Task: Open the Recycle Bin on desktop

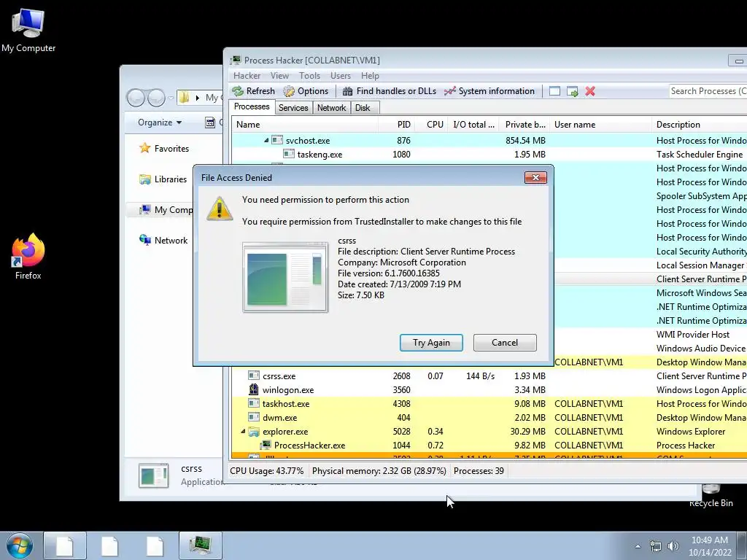Action: [711, 495]
